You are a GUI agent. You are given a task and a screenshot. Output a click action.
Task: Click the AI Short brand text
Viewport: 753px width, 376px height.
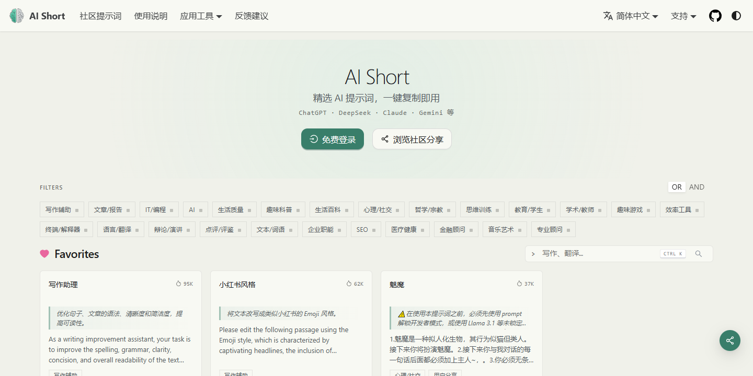click(x=47, y=16)
